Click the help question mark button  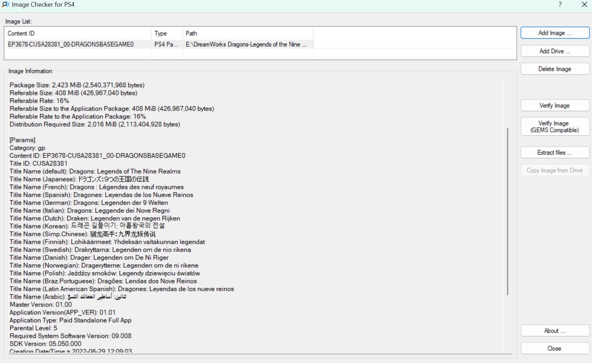point(560,5)
